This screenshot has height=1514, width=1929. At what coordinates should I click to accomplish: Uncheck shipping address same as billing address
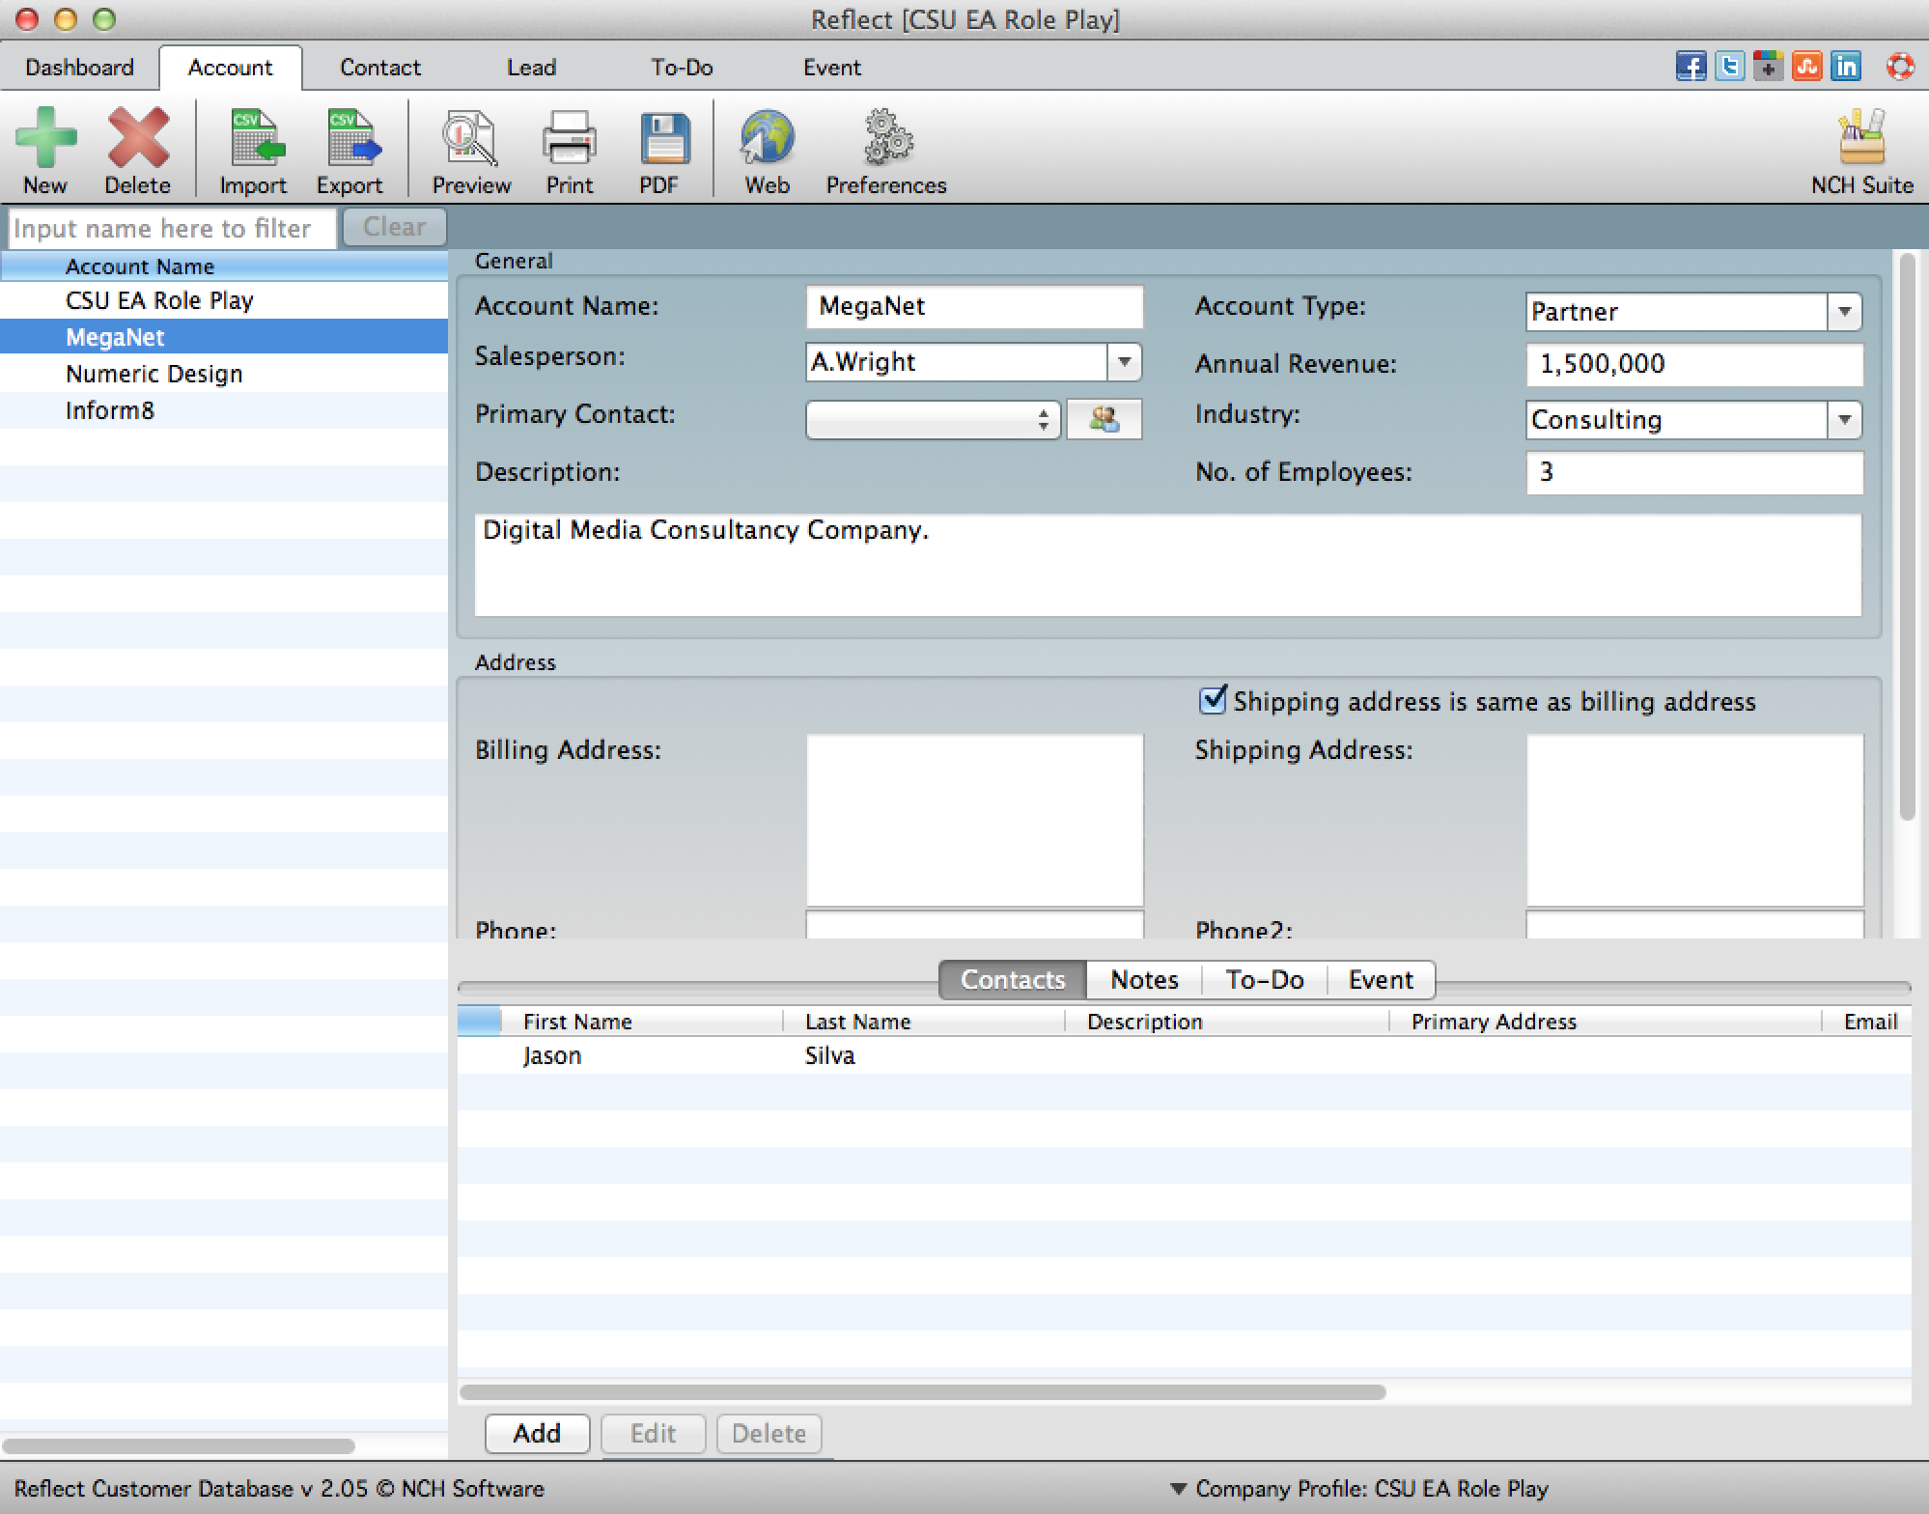click(x=1212, y=701)
